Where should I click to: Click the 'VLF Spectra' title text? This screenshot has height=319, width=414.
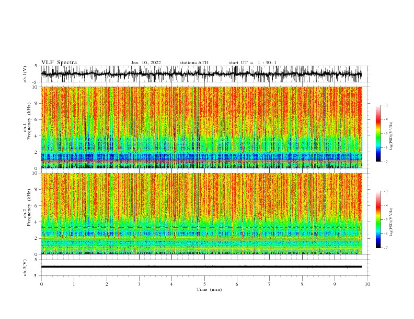[59, 63]
